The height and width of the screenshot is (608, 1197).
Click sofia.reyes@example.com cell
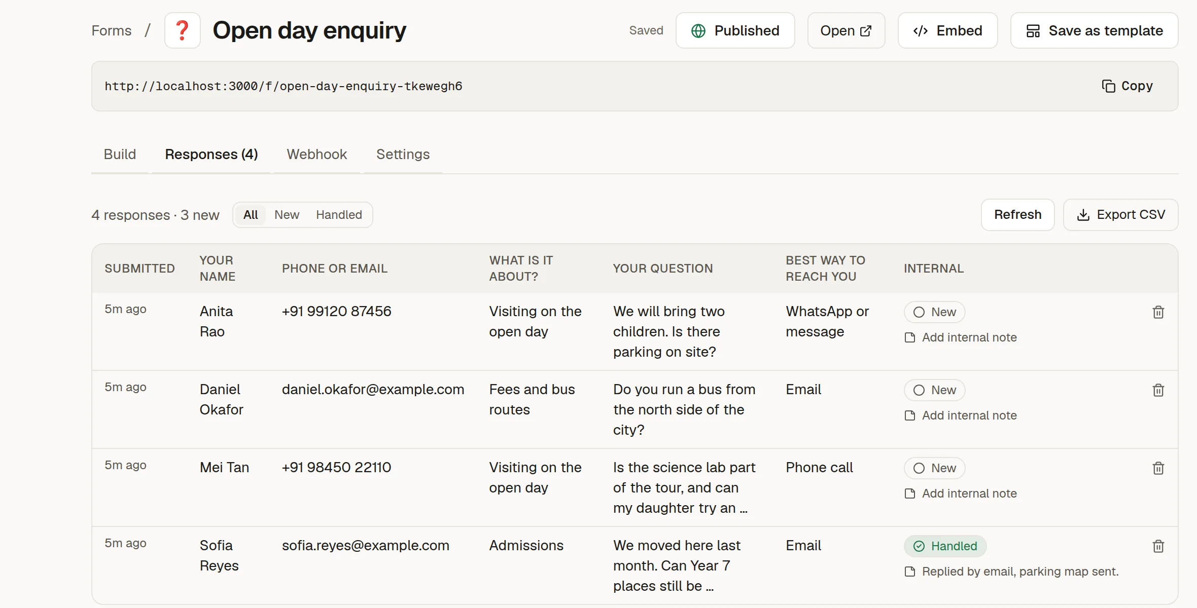tap(366, 545)
